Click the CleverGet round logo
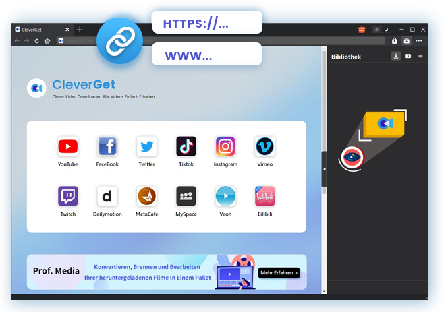Image resolution: width=448 pixels, height=312 pixels. (x=36, y=88)
